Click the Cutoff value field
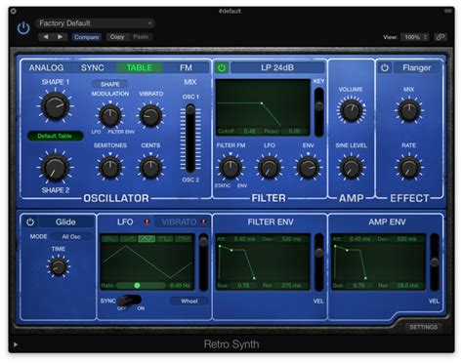The height and width of the screenshot is (363, 463). pyautogui.click(x=250, y=131)
